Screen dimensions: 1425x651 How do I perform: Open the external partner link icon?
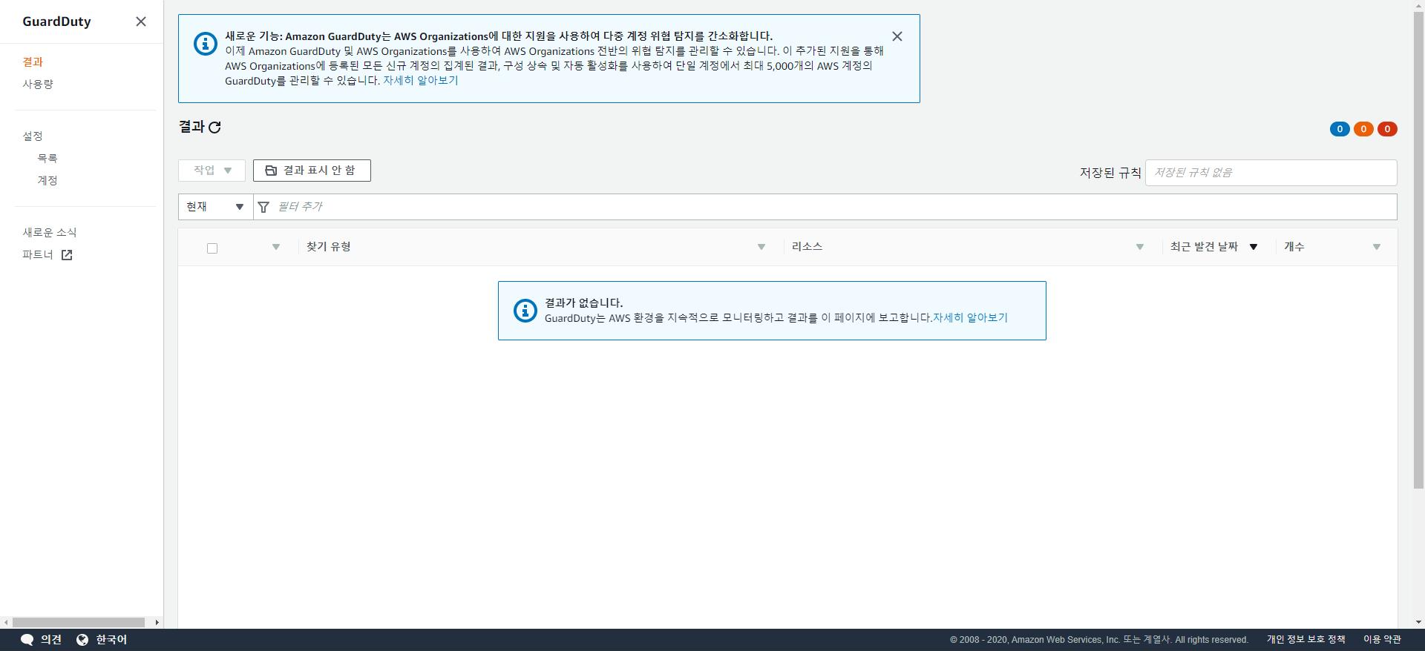coord(67,255)
